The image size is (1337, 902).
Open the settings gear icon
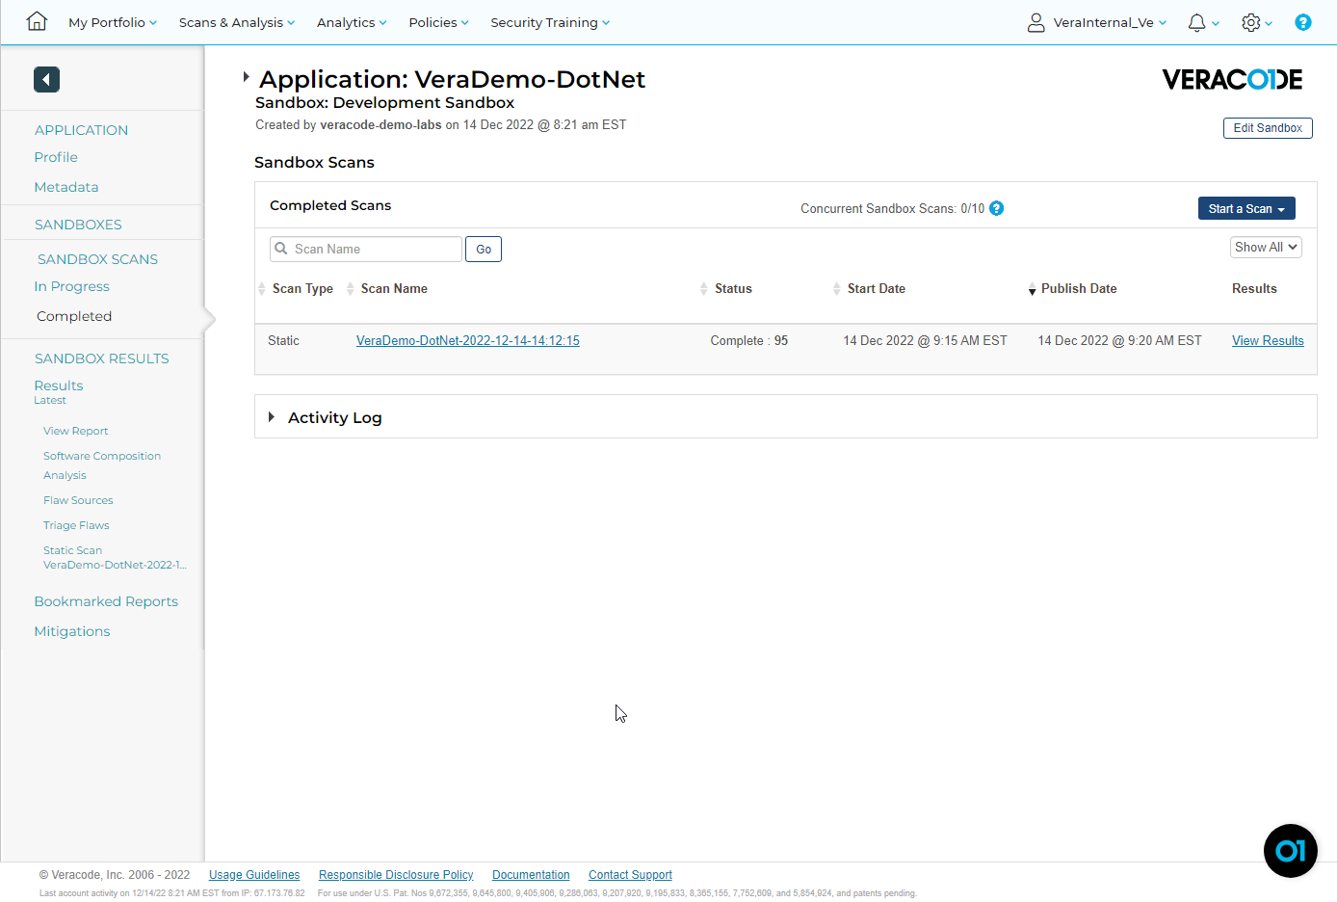click(x=1250, y=22)
